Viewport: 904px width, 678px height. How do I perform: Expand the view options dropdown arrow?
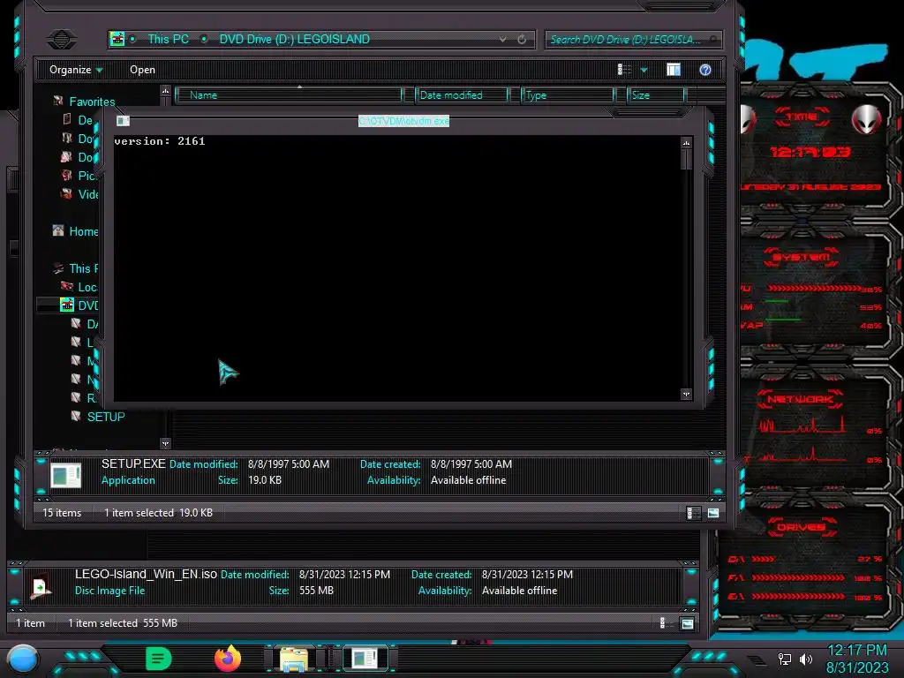click(x=644, y=71)
